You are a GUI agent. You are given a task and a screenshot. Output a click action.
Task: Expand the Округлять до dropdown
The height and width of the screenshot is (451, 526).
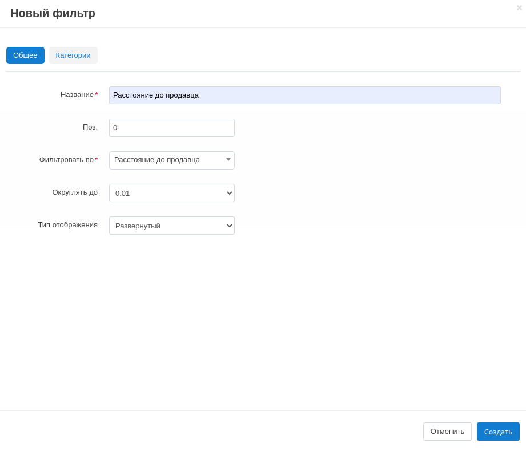(172, 193)
